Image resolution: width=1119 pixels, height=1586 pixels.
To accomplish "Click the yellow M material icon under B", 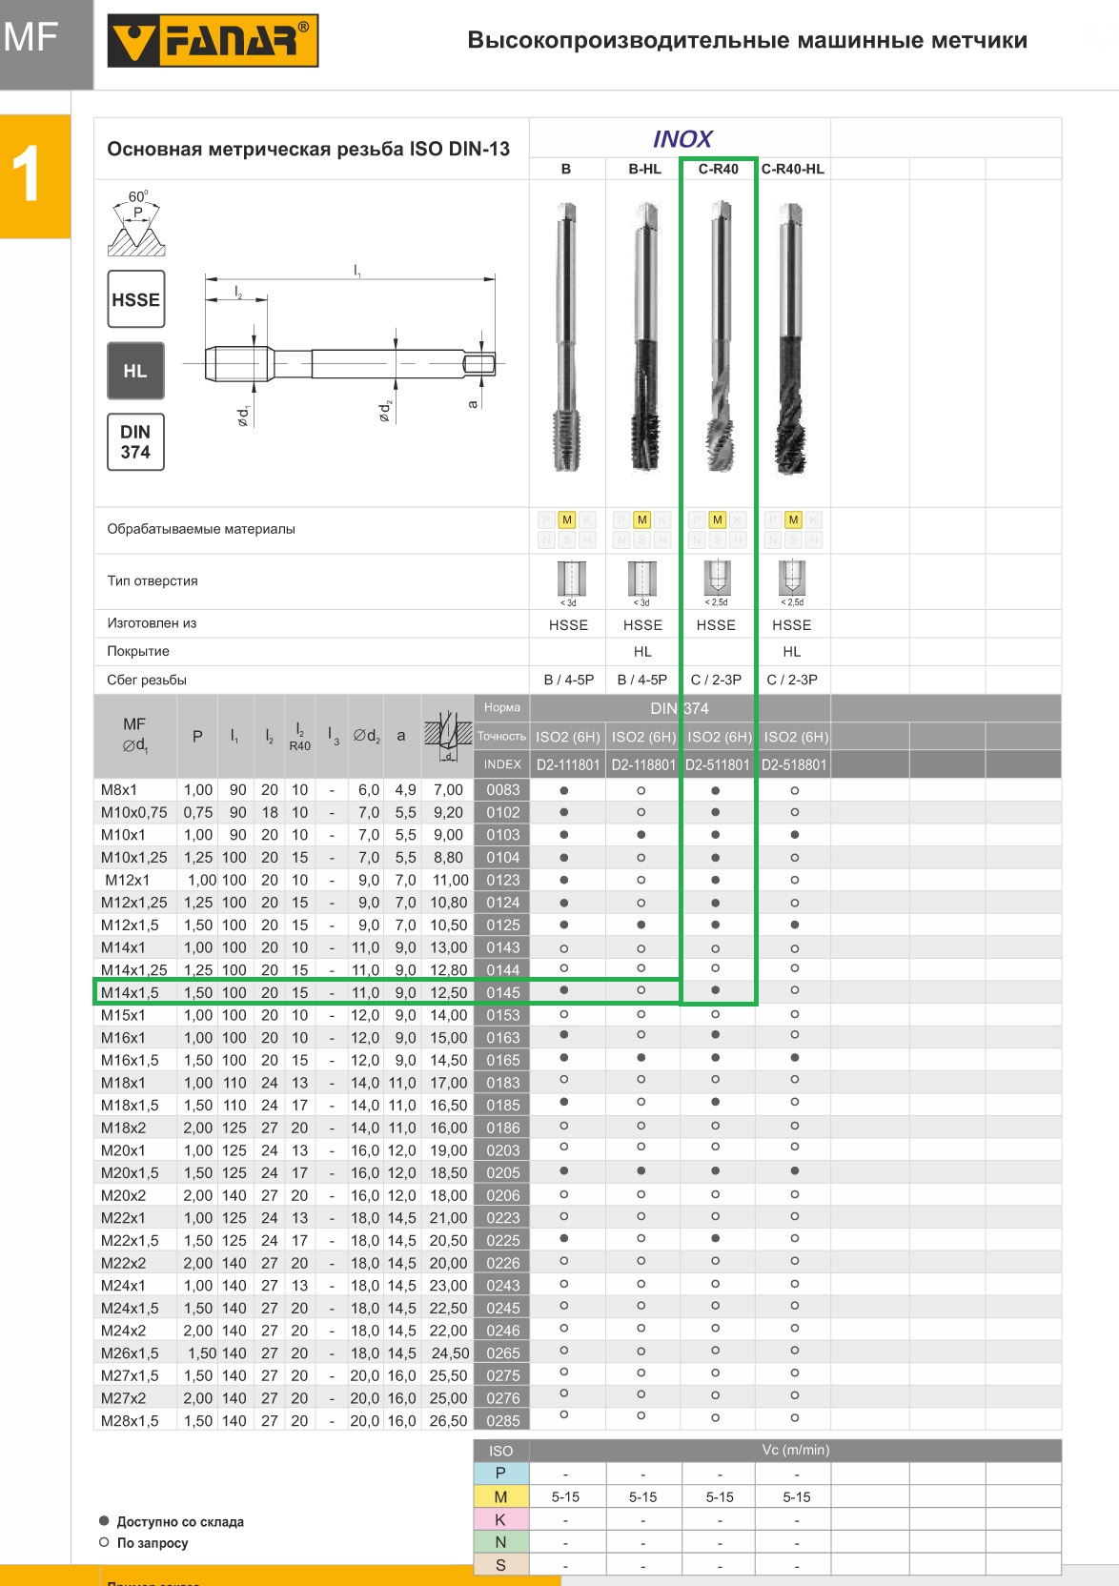I will tap(567, 519).
